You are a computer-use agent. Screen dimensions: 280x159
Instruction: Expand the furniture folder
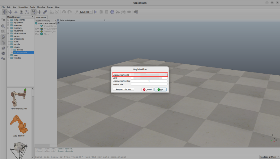tap(8, 28)
